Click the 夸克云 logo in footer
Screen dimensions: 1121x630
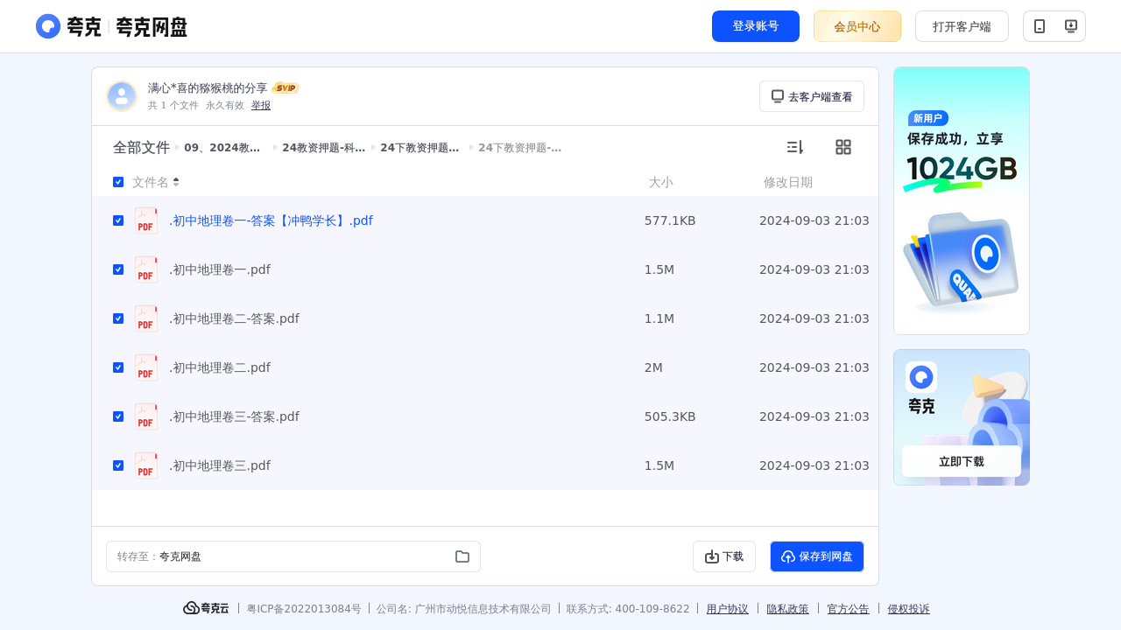click(x=206, y=608)
